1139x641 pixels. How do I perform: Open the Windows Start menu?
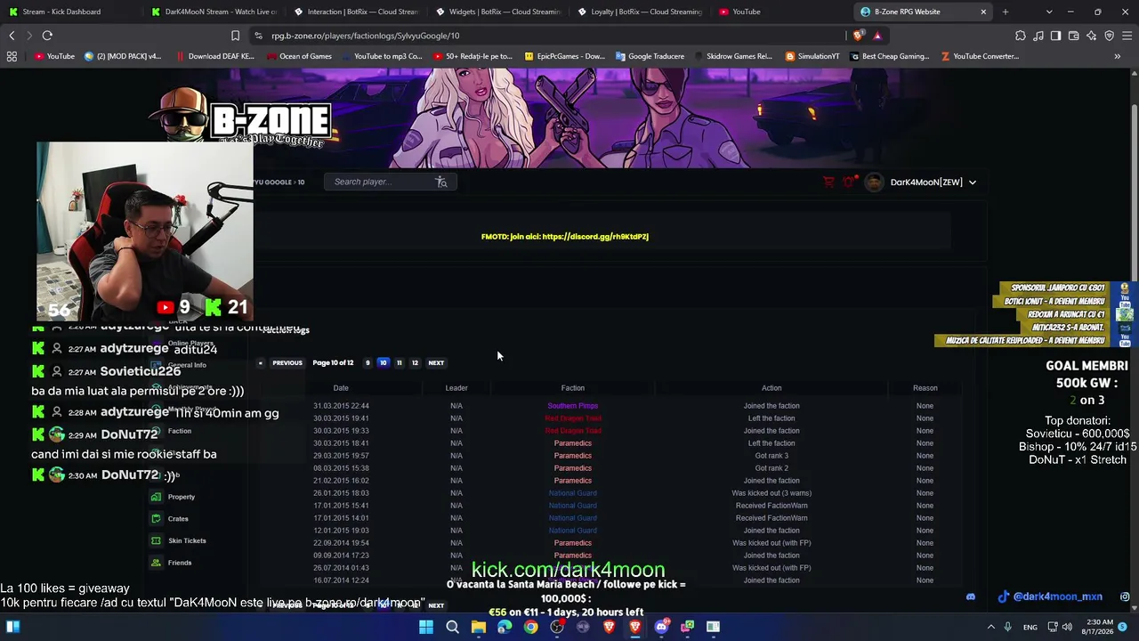tap(426, 627)
